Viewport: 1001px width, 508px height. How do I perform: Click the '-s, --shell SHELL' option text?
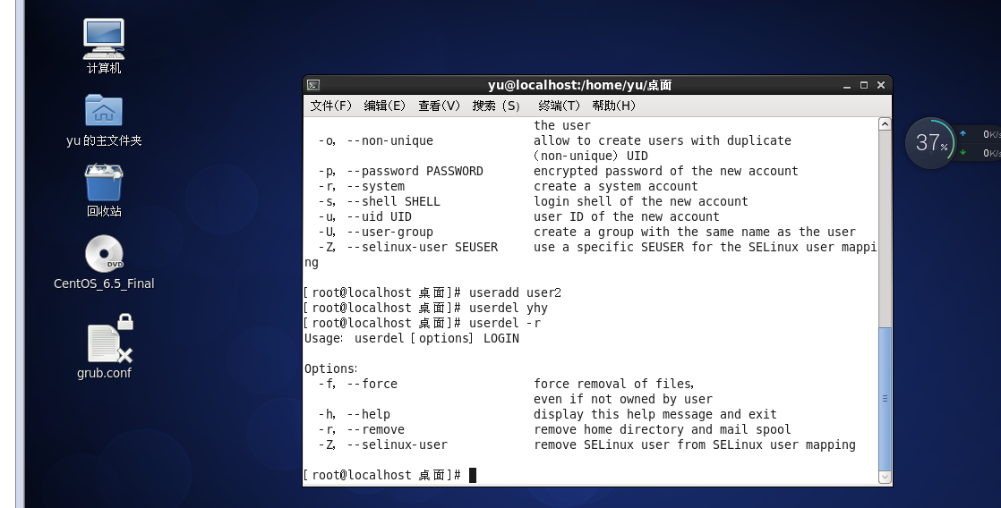(x=380, y=201)
